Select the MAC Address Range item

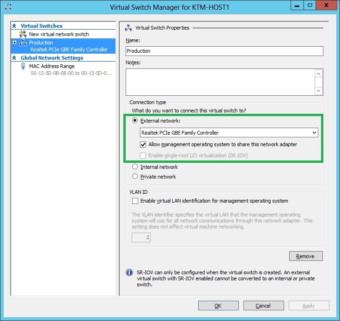52,66
